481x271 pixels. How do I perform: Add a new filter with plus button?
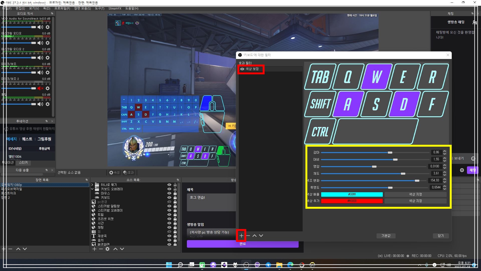(241, 236)
